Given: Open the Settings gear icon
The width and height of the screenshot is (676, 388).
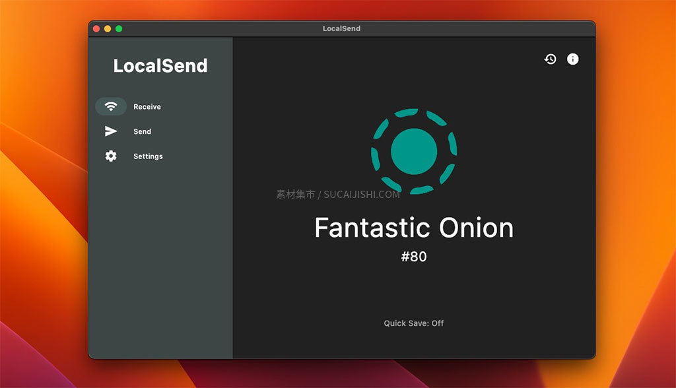Looking at the screenshot, I should click(x=110, y=156).
